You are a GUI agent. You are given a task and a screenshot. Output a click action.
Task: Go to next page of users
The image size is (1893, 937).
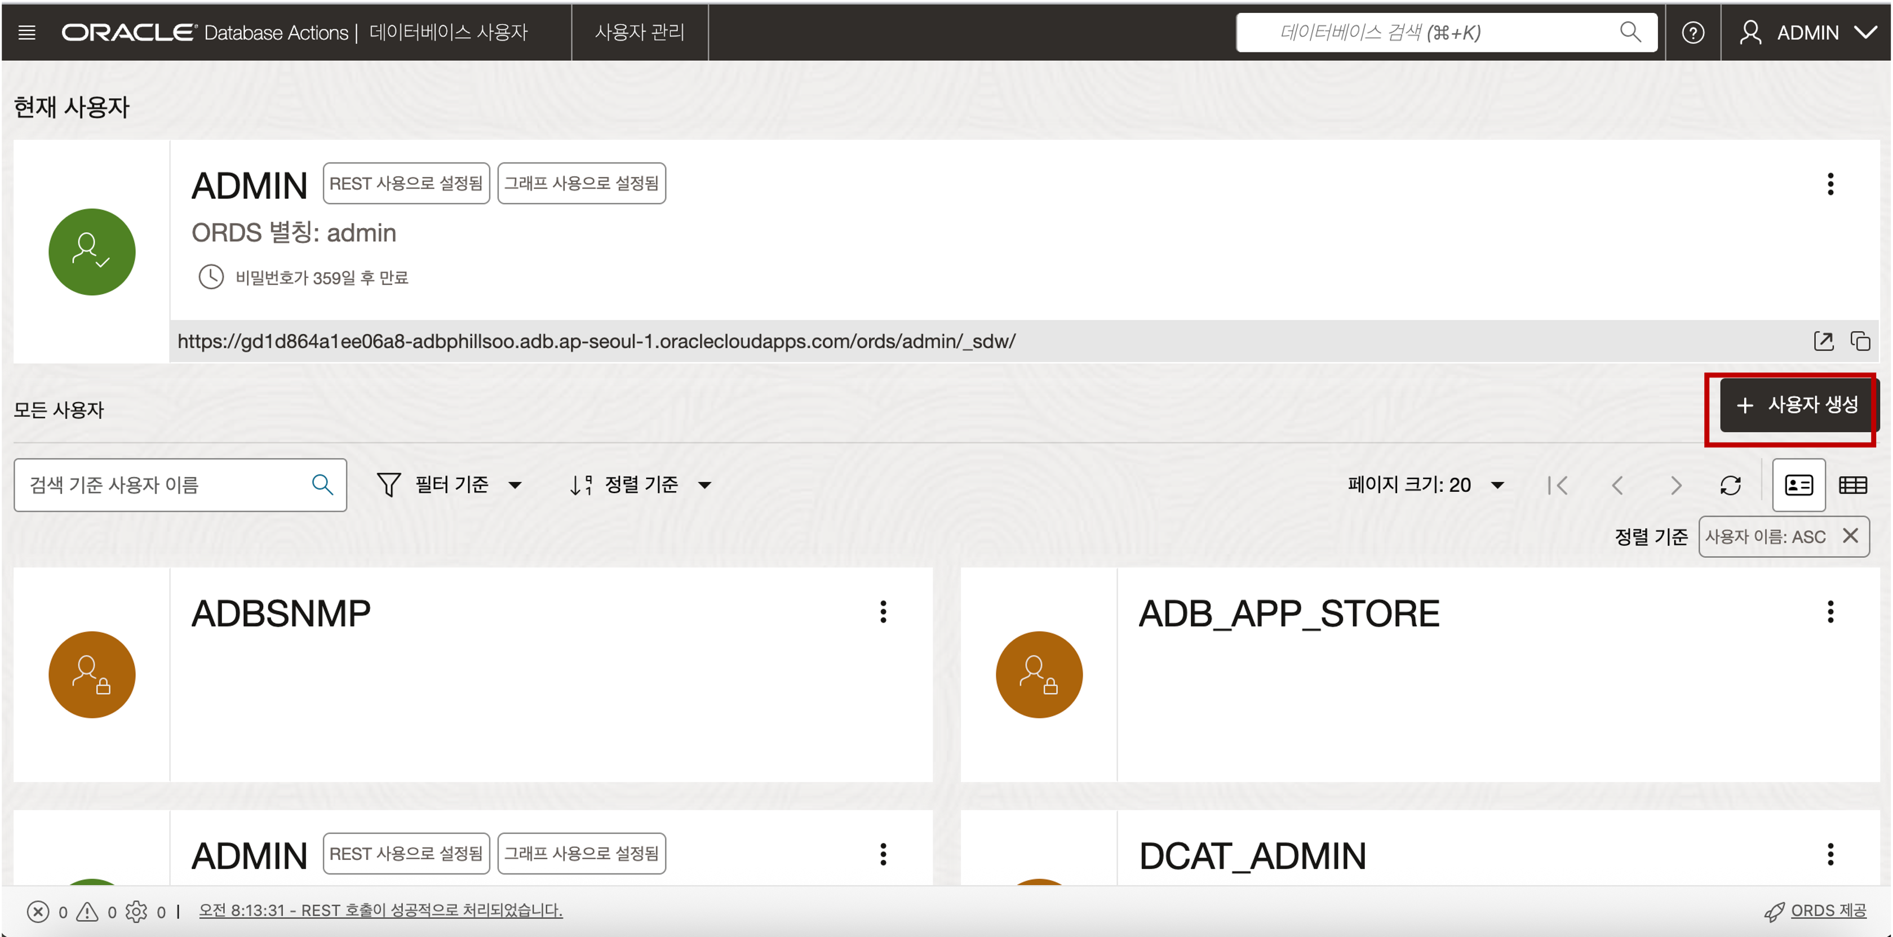coord(1675,485)
